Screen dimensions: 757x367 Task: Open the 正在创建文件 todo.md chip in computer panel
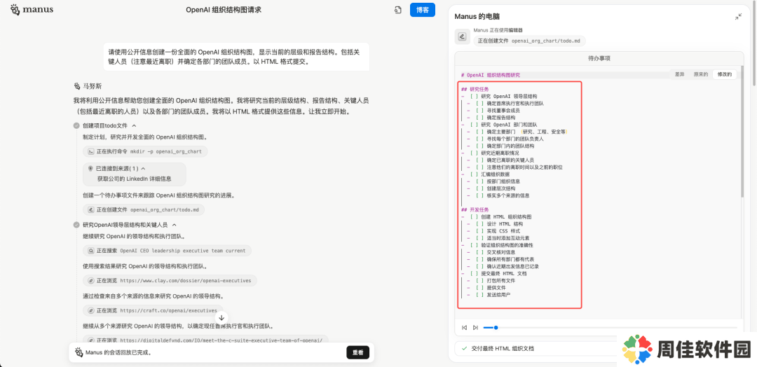click(529, 41)
